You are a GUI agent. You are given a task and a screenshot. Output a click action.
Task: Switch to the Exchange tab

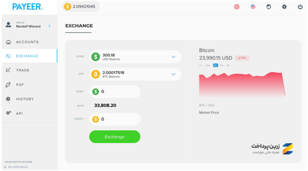(79, 26)
